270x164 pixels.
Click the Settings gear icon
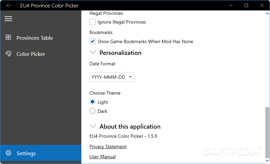8,153
